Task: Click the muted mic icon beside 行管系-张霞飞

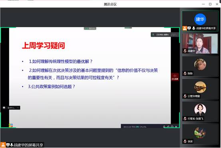Action: pos(185,119)
